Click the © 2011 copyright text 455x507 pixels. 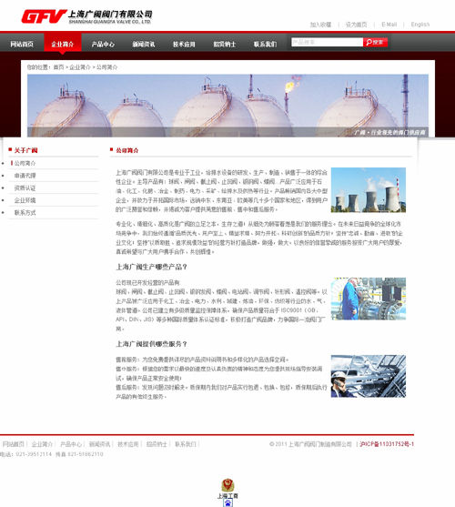[x=310, y=444]
